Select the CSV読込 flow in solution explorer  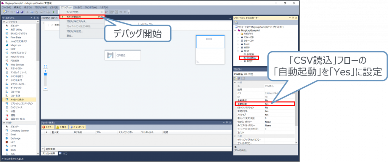250,57
